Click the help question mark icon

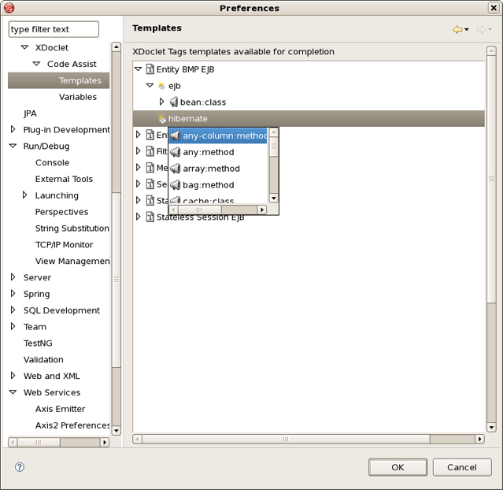pyautogui.click(x=20, y=467)
